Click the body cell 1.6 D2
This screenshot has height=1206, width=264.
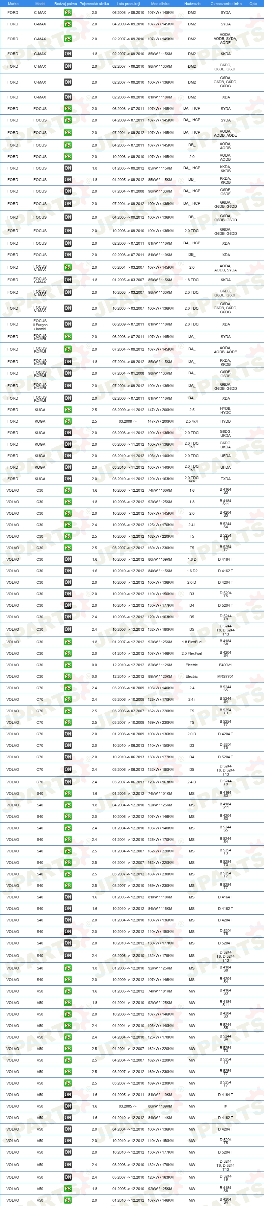click(x=192, y=571)
